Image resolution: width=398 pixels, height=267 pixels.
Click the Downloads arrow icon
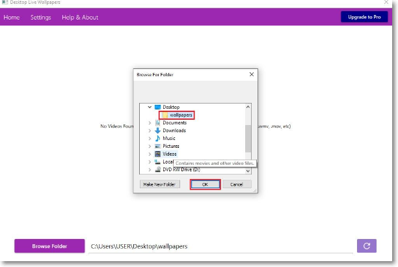(x=157, y=130)
